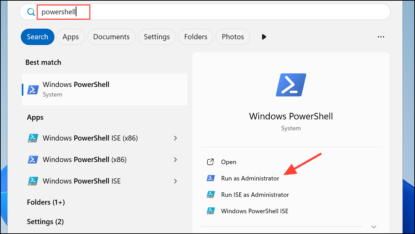Click the Folders (1+) section header
This screenshot has width=415, height=234.
(x=46, y=202)
